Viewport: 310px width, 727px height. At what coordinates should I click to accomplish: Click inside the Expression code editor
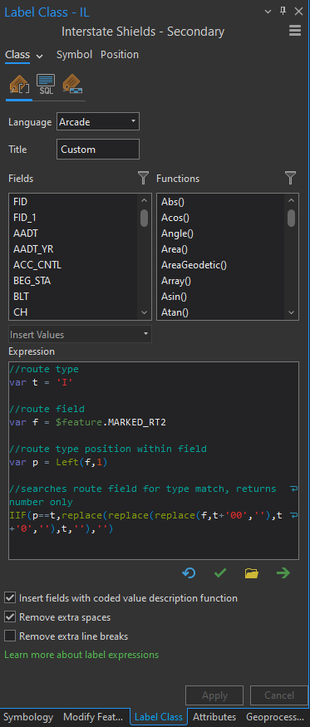tap(154, 460)
